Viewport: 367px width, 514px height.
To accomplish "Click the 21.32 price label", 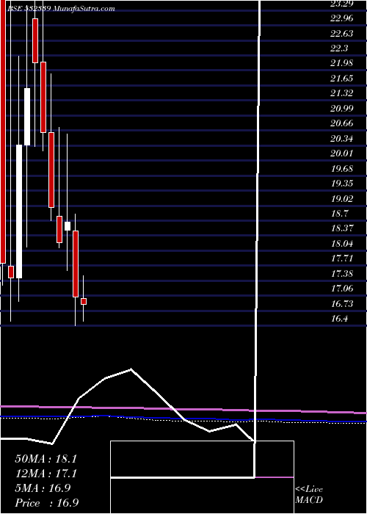I will 342,93.
